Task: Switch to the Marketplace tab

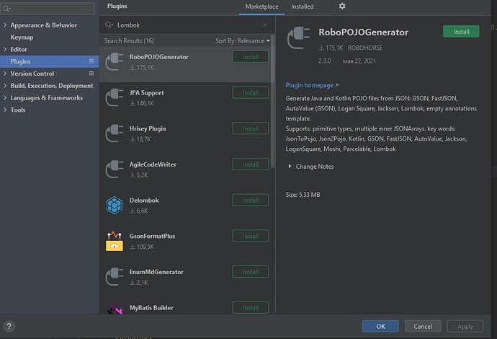Action: coord(261,6)
